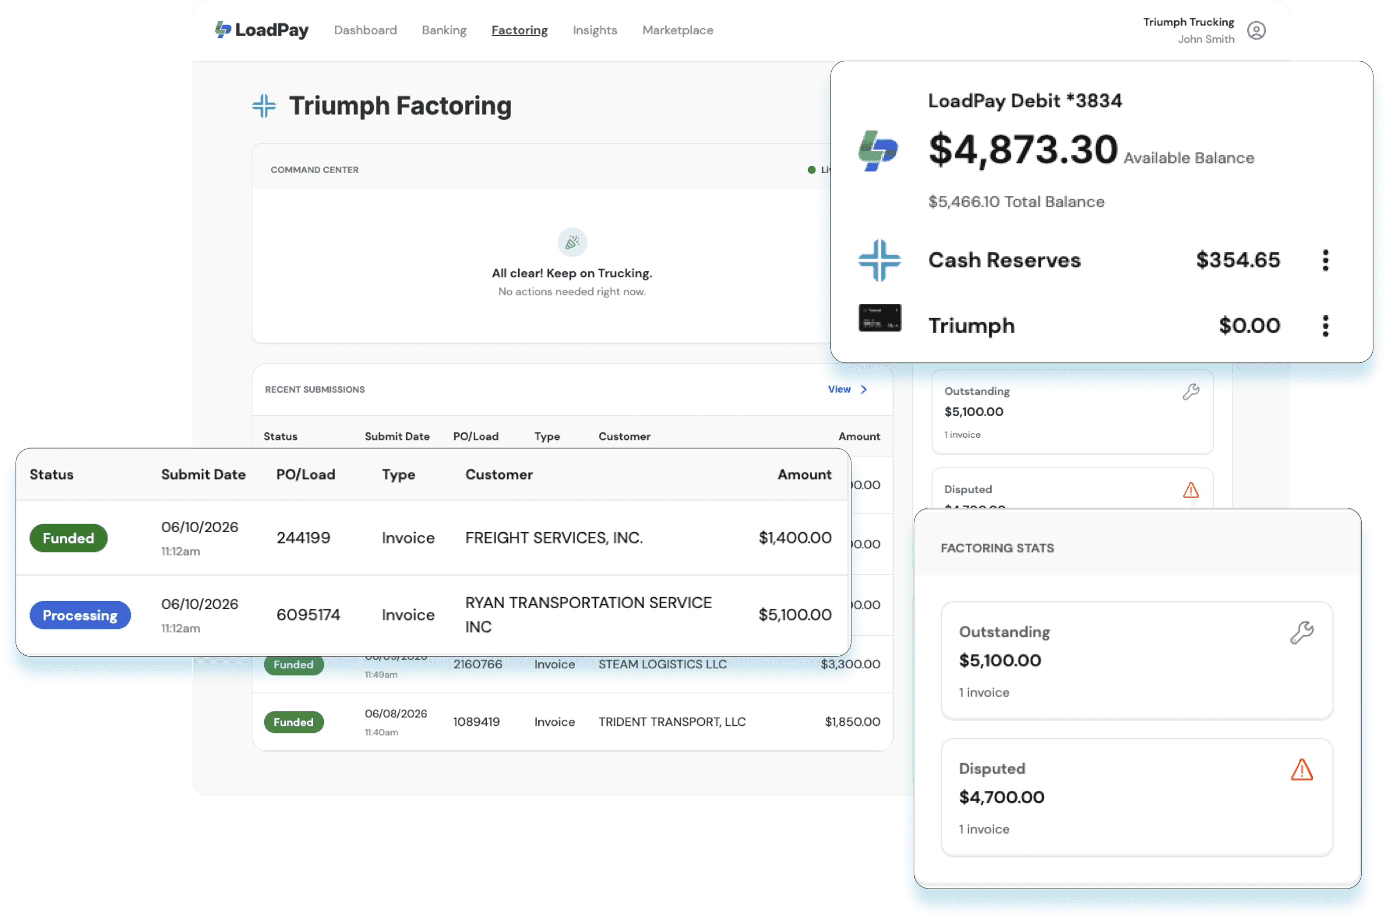Screen dimensions: 1389x920
Task: Click customer TRIDENT TRANSPORT, LLC
Action: click(x=671, y=721)
